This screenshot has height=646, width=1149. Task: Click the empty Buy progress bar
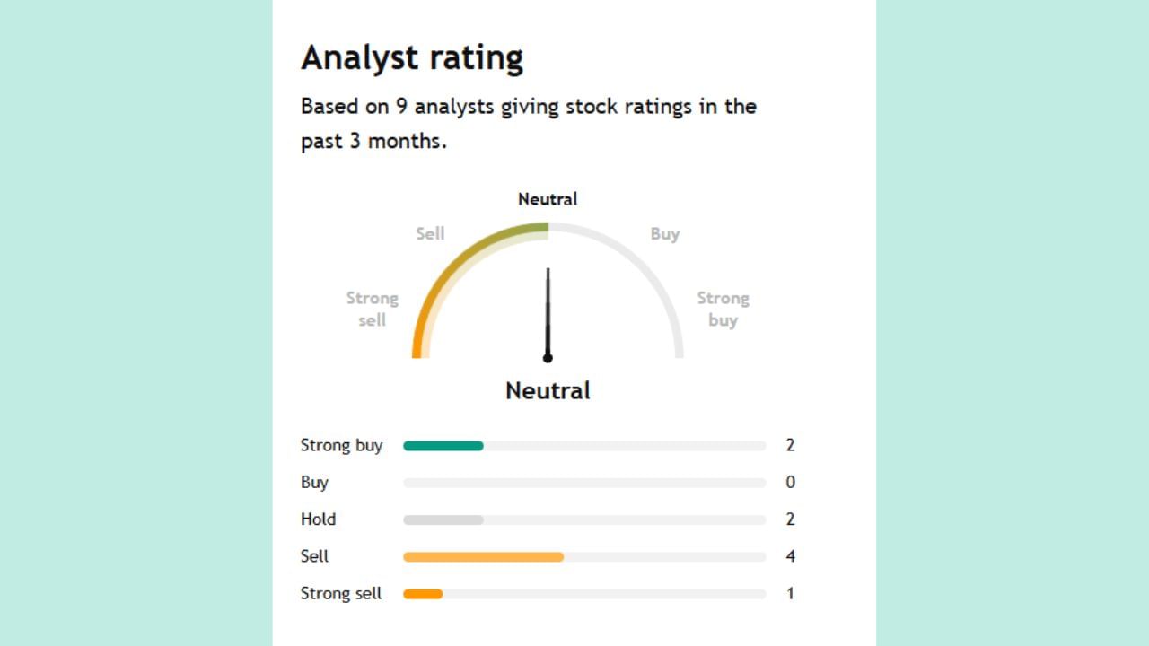(x=584, y=483)
